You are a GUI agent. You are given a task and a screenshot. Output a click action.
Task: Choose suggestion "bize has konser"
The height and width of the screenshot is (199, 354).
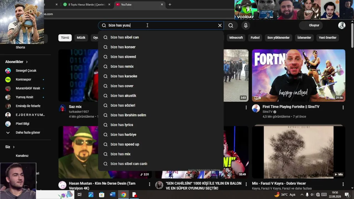161,47
